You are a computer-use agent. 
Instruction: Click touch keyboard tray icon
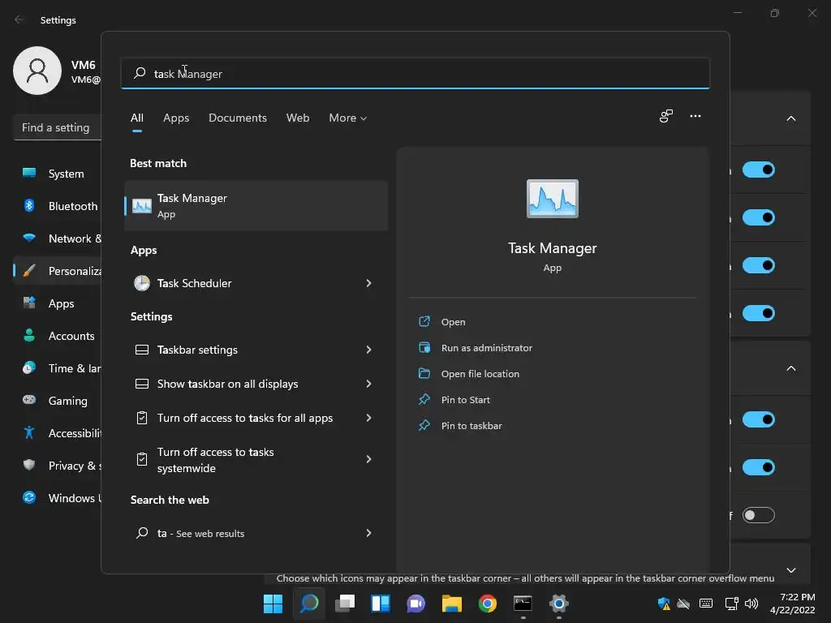pos(706,604)
